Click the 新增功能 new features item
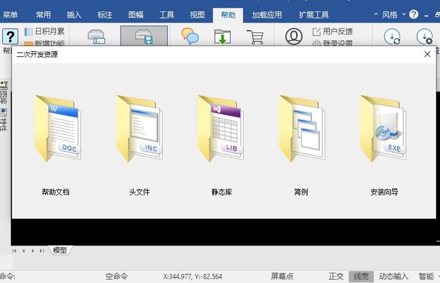 (45, 43)
